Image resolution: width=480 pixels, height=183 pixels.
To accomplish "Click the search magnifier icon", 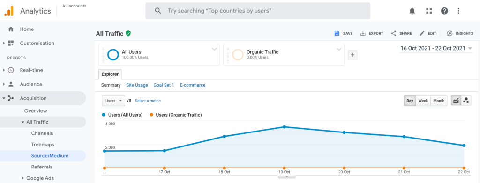I will (158, 11).
